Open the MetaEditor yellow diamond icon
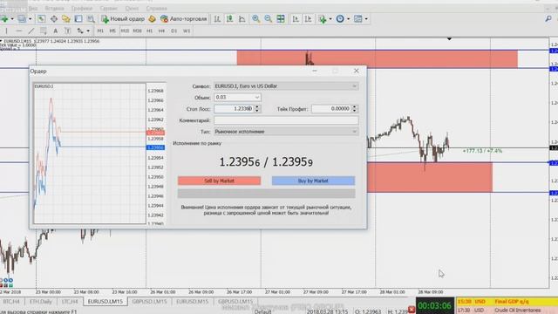 (x=152, y=19)
